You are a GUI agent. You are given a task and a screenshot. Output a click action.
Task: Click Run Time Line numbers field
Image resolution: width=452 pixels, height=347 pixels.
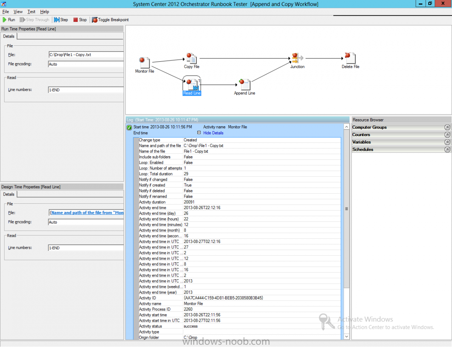pos(86,90)
